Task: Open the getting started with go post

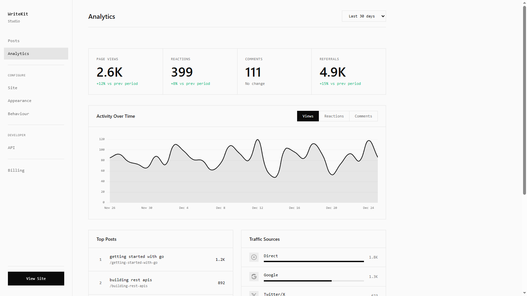Action: click(x=137, y=257)
